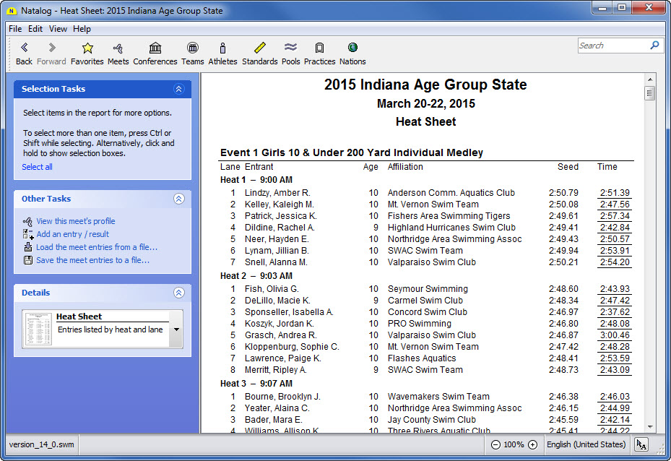
Task: Open the Standards toolbar icon
Action: pos(259,48)
